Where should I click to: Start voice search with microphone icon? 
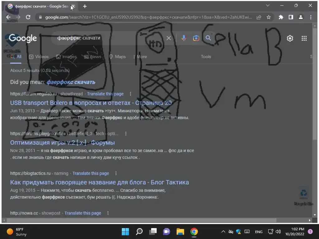[184, 38]
